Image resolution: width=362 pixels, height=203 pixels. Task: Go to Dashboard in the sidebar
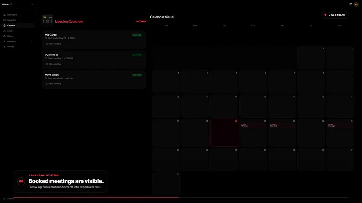18,15
